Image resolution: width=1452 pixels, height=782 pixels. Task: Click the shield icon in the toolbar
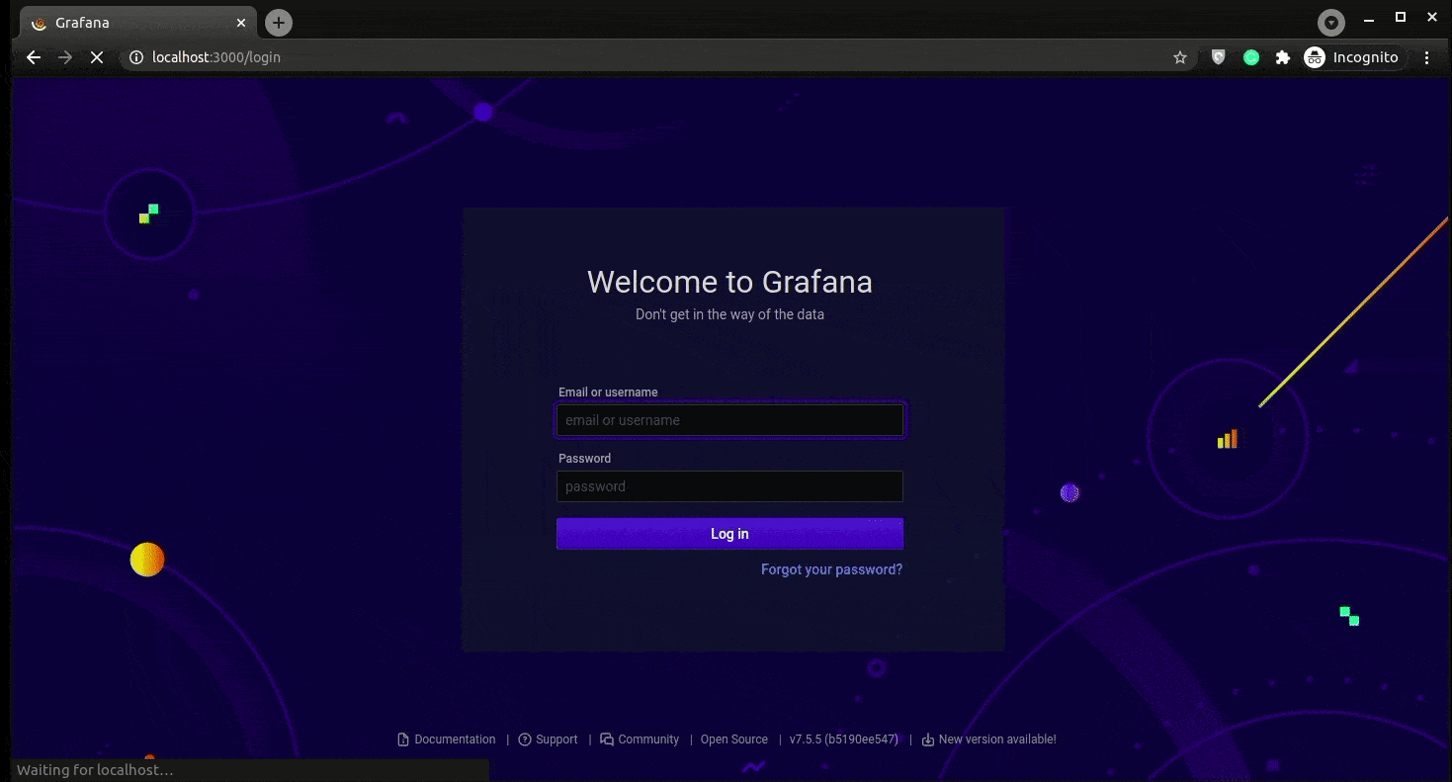click(1217, 57)
